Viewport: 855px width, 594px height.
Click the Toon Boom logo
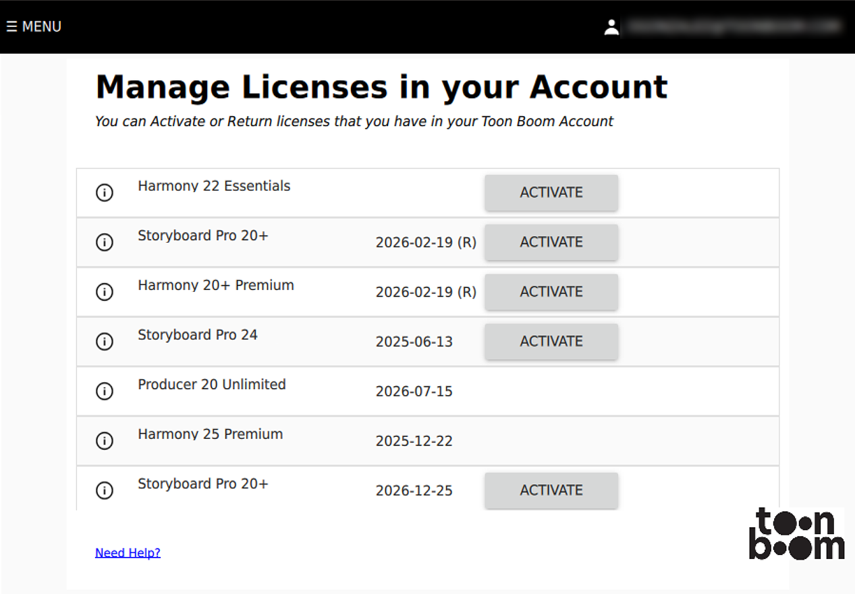click(796, 534)
